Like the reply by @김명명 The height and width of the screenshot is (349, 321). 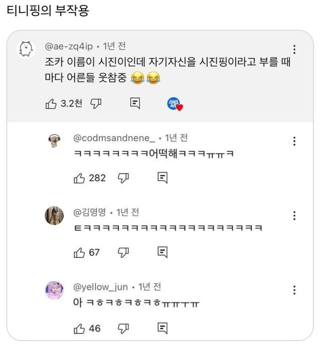coord(79,252)
